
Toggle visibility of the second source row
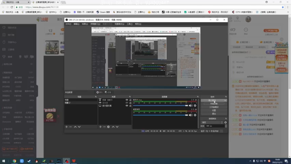click(127, 103)
